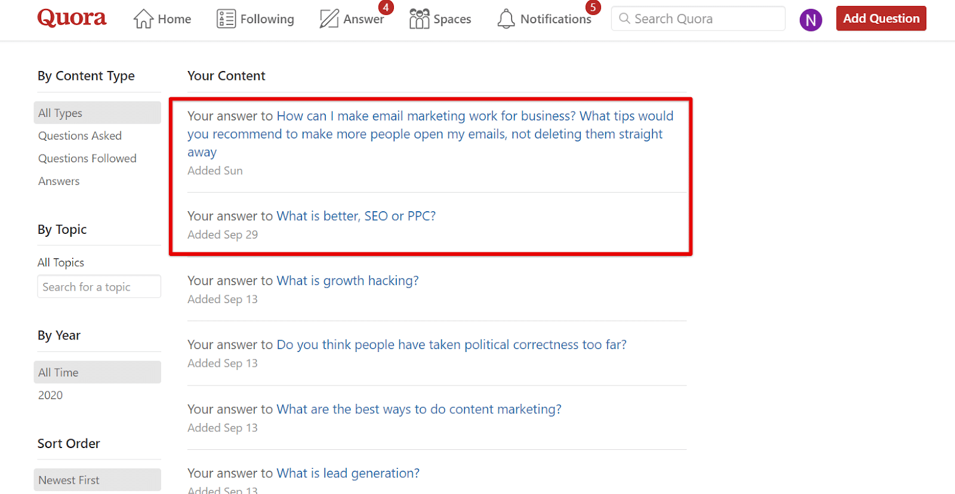The height and width of the screenshot is (494, 955).
Task: Click the By Content Type heading
Action: tap(86, 76)
